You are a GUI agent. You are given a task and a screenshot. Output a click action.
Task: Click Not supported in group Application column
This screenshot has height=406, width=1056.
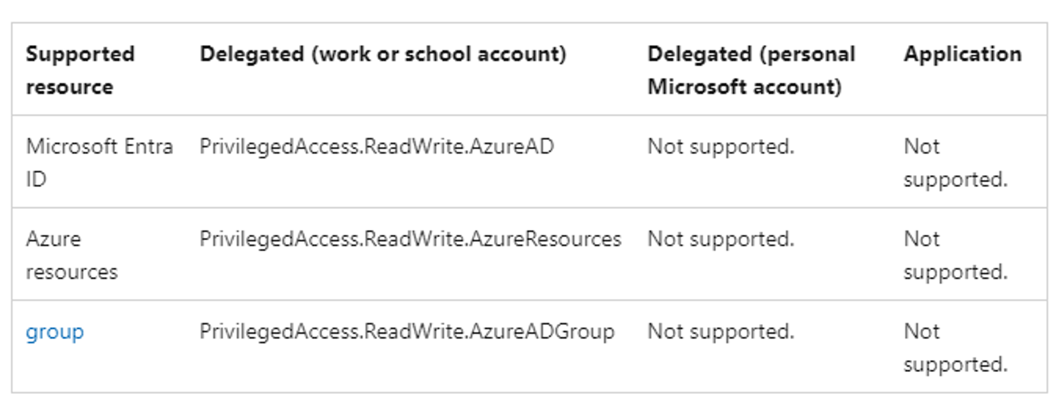click(956, 348)
